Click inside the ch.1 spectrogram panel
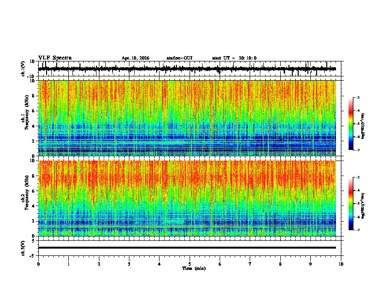 [x=187, y=118]
